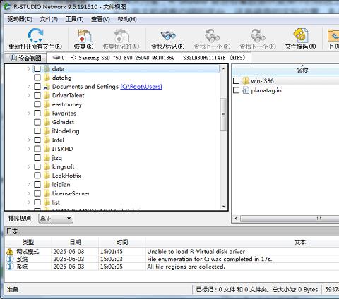Click the jtzq folder icon

(47, 158)
